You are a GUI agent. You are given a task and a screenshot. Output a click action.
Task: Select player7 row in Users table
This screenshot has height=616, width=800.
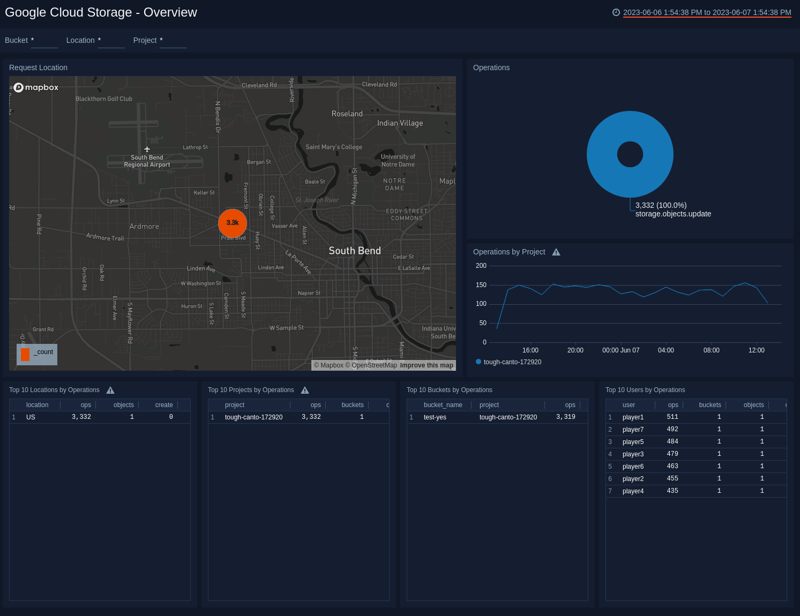pyautogui.click(x=696, y=430)
